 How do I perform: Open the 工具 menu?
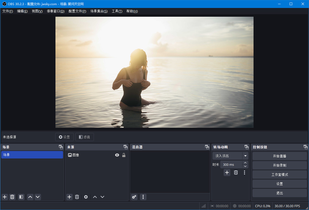tap(117, 11)
